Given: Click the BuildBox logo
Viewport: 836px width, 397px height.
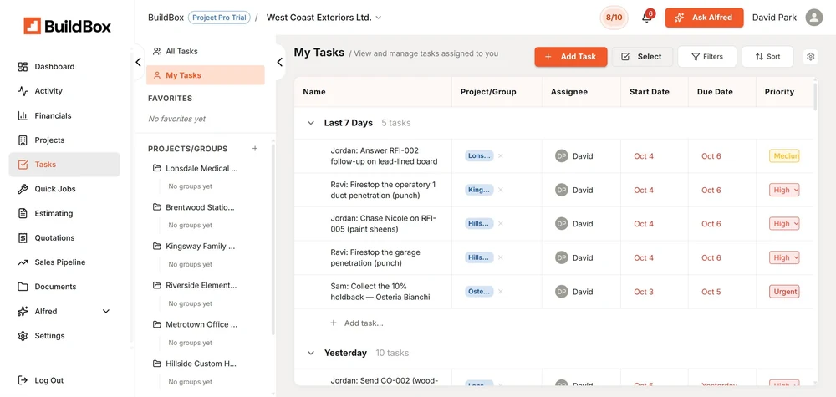Looking at the screenshot, I should [x=67, y=26].
